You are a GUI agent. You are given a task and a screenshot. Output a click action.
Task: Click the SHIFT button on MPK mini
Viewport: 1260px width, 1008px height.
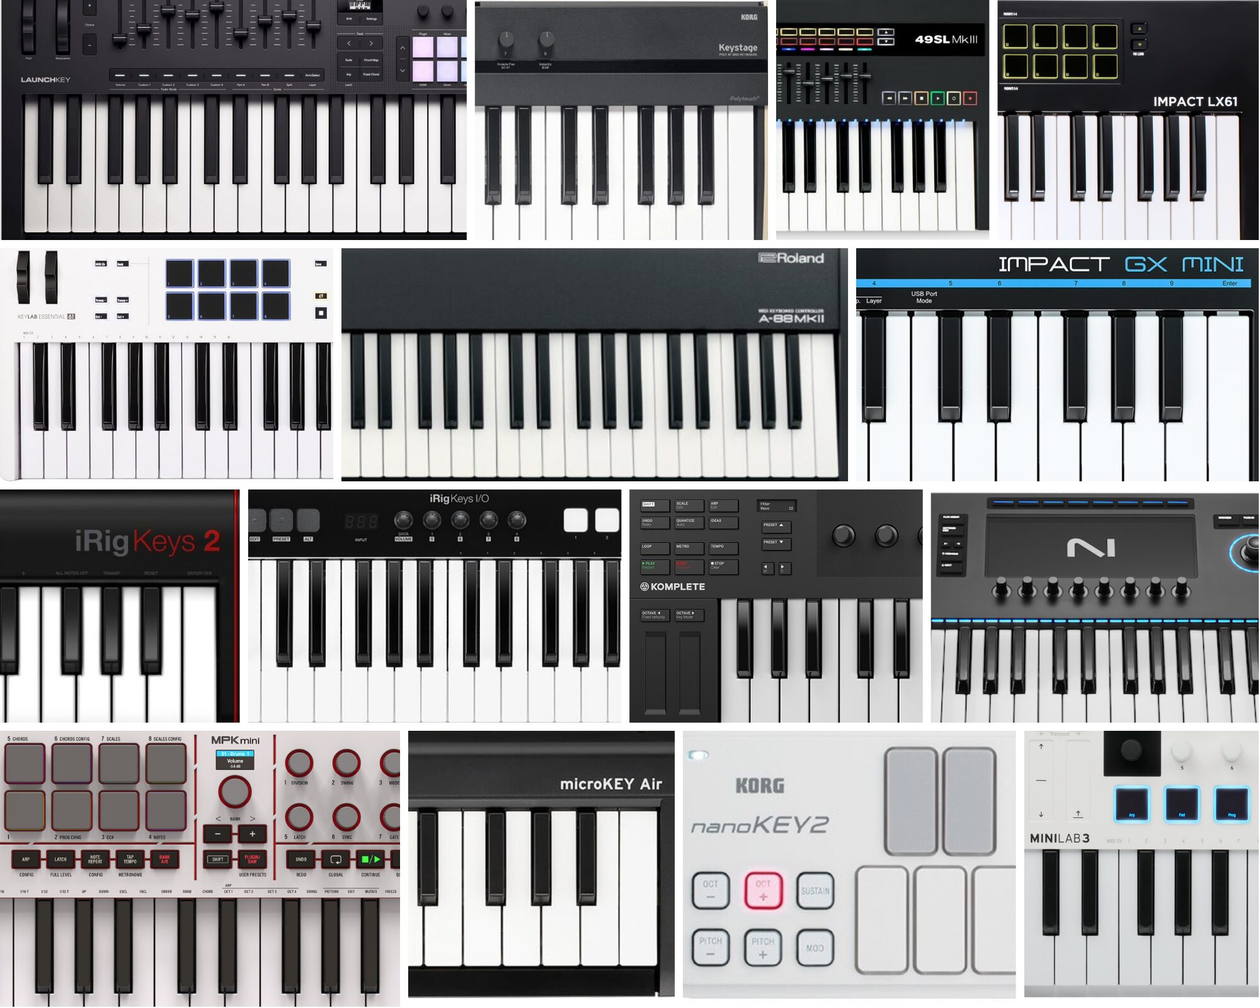pos(218,859)
